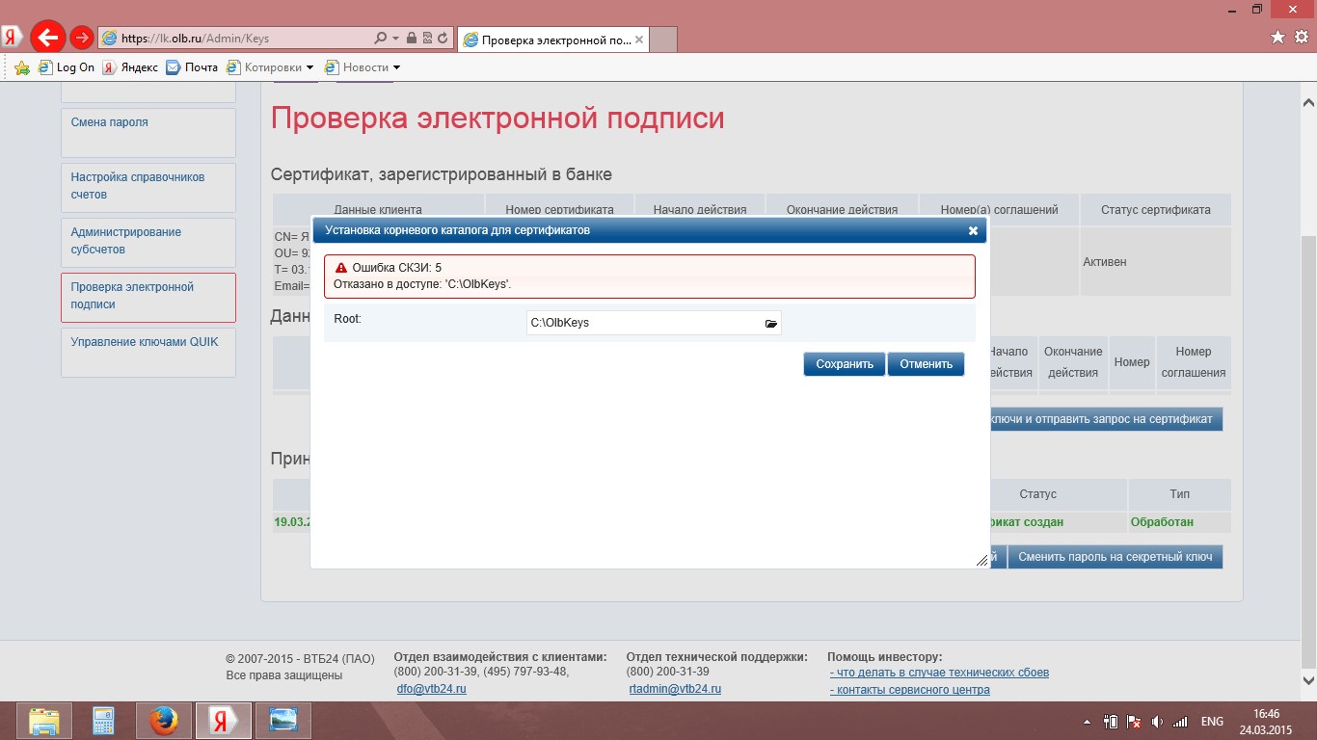Close the root catalog installation dialog
Image resolution: width=1317 pixels, height=740 pixels.
(973, 231)
